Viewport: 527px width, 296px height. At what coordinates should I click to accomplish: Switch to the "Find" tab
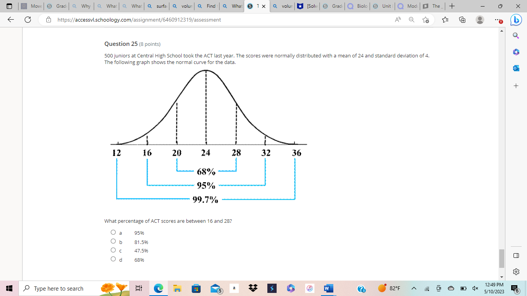click(x=207, y=6)
